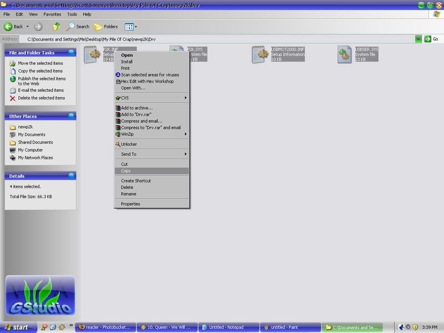The width and height of the screenshot is (444, 333).
Task: Collapse the Details panel
Action: (72, 176)
